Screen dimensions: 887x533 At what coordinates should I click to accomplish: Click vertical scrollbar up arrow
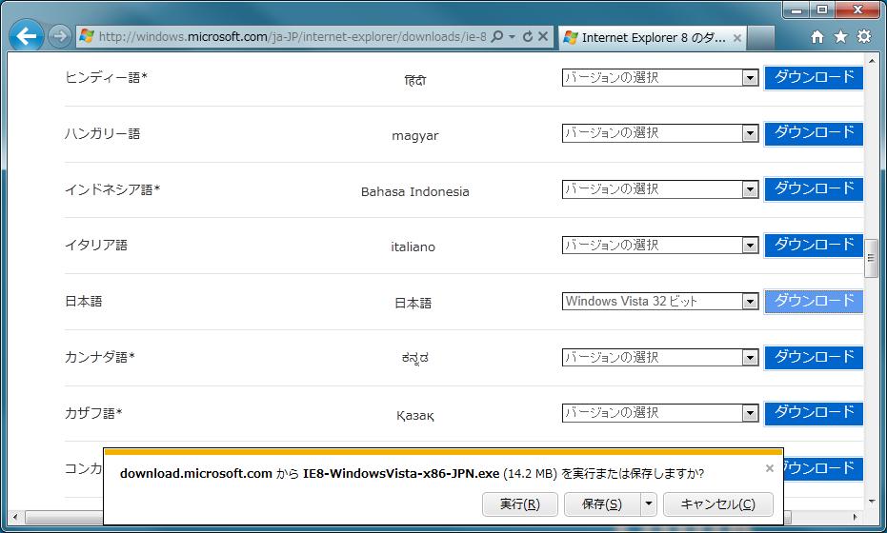point(871,61)
